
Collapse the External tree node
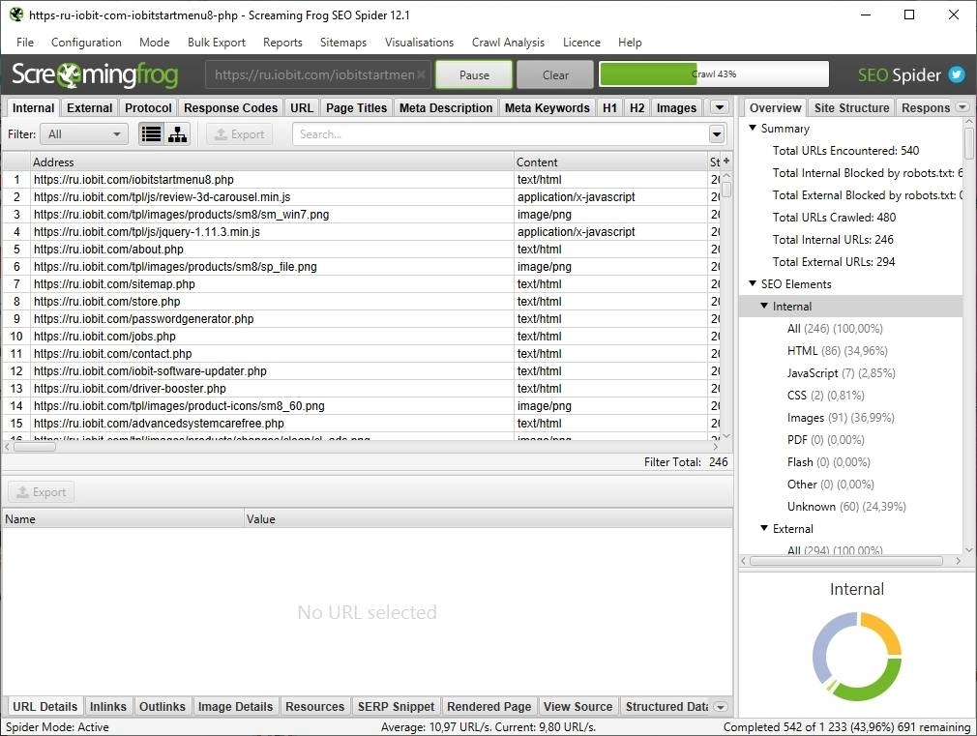click(x=764, y=528)
